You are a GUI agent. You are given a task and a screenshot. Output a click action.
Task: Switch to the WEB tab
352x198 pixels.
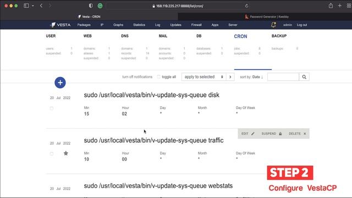click(x=87, y=36)
